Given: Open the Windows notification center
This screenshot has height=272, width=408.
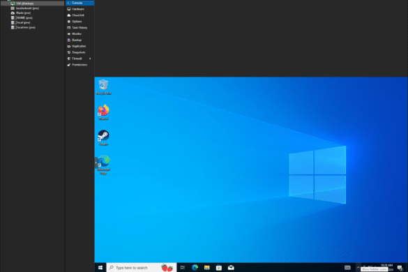Looking at the screenshot, I should coord(400,268).
